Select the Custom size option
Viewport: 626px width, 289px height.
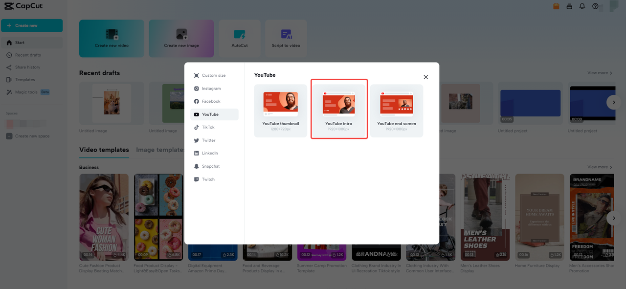click(x=214, y=75)
